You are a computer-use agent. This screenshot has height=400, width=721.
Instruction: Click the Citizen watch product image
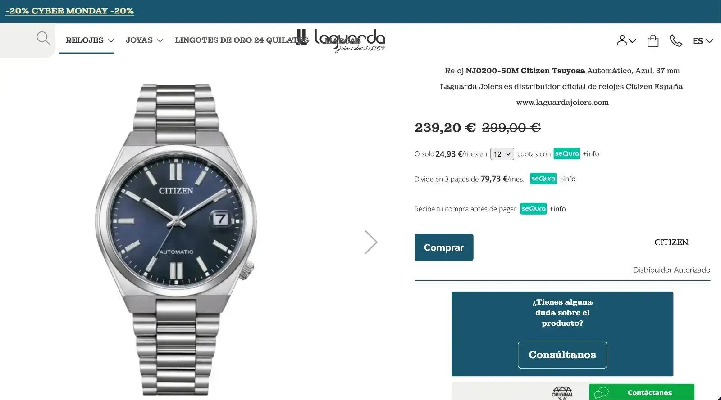click(x=176, y=239)
